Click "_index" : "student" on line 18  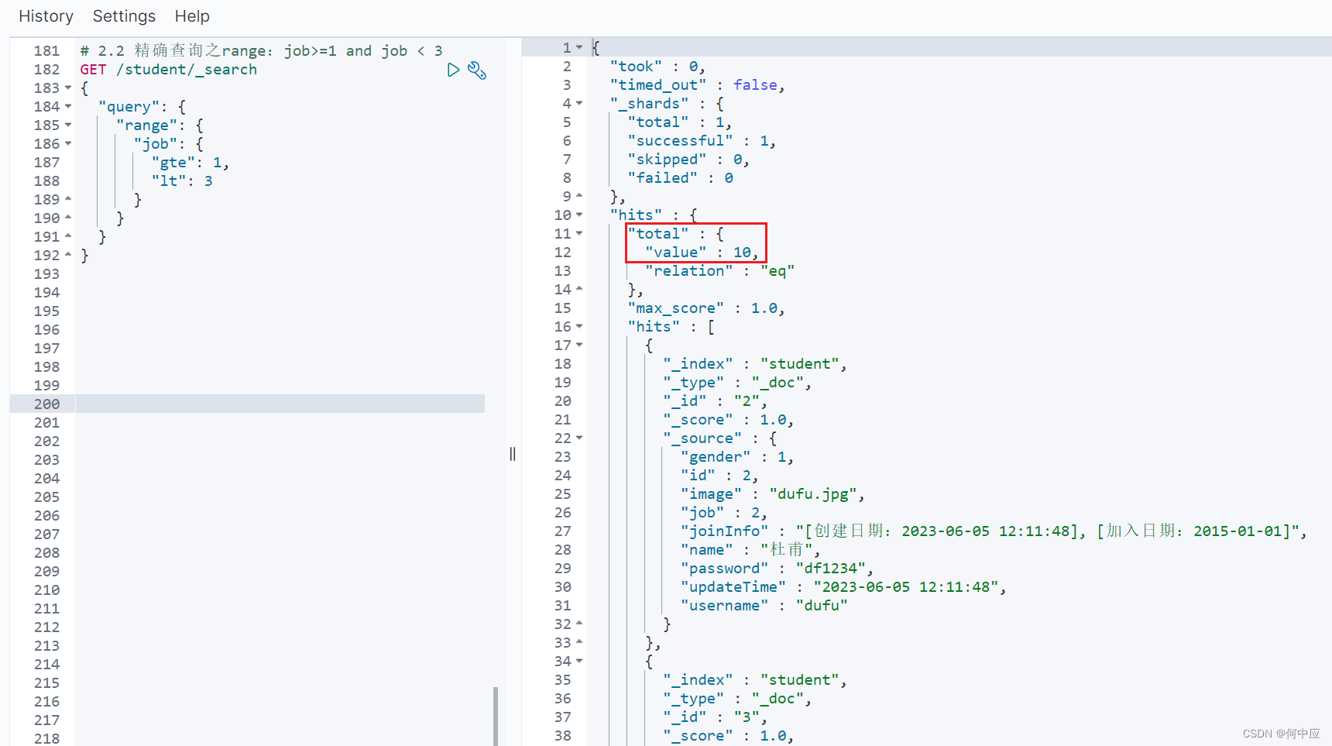(x=755, y=363)
